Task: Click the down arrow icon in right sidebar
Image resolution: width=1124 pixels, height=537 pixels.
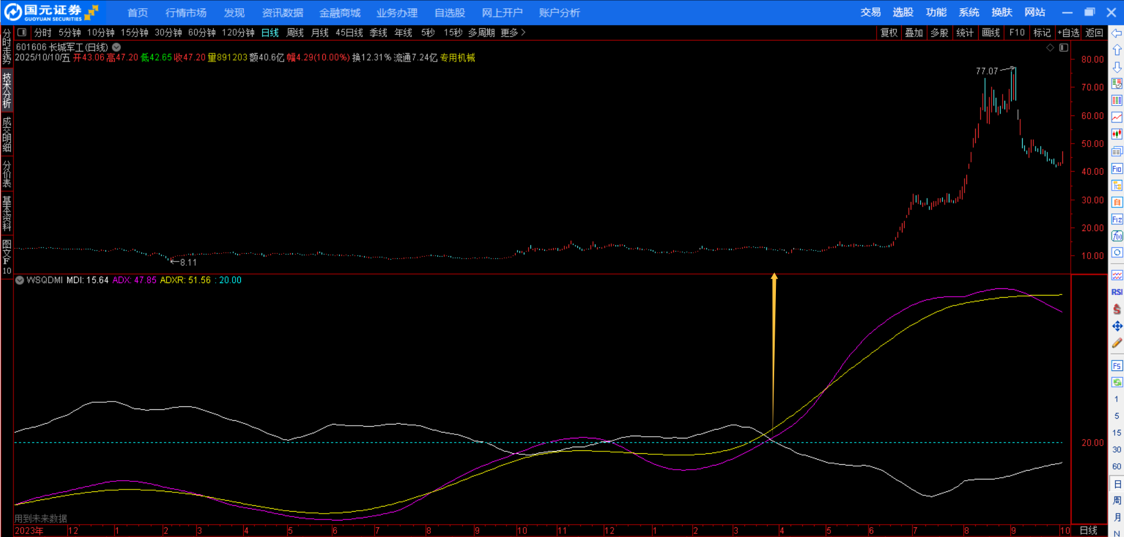Action: (x=1117, y=67)
